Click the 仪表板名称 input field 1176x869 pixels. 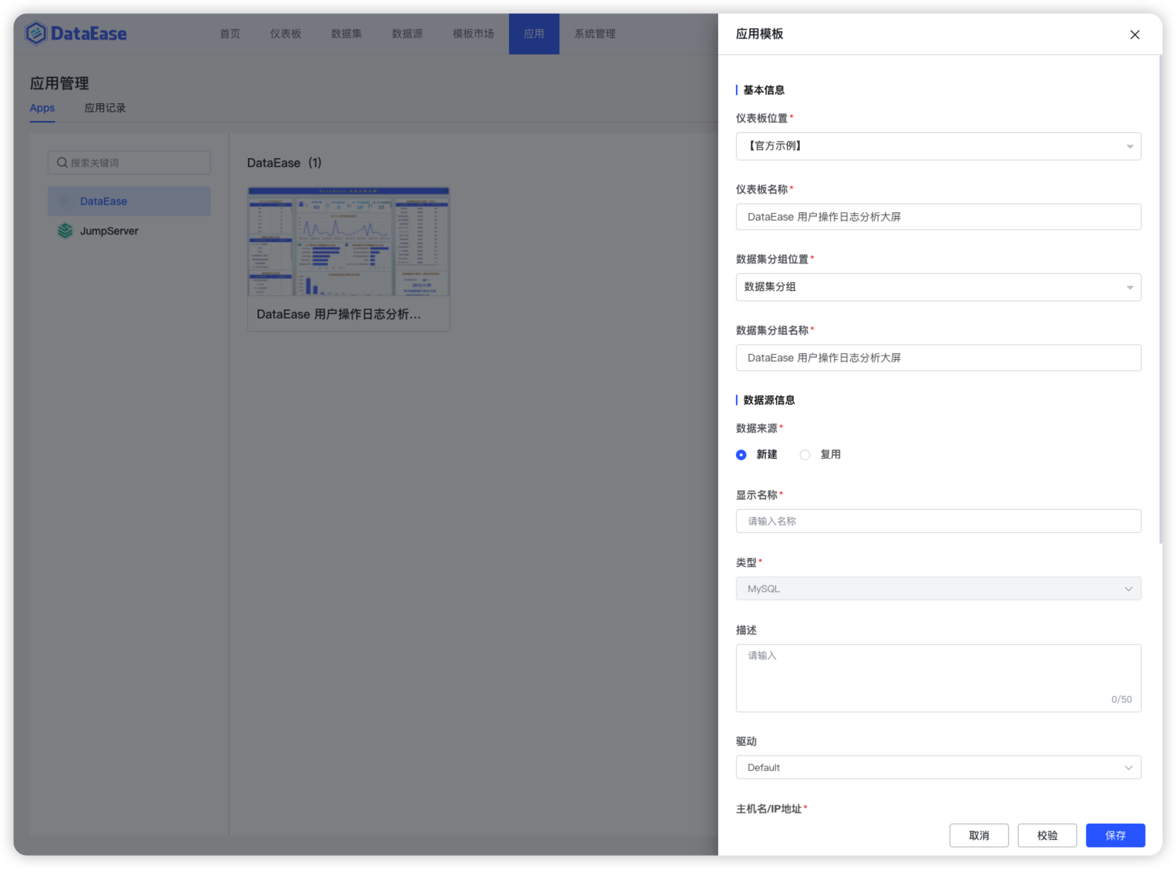click(938, 217)
